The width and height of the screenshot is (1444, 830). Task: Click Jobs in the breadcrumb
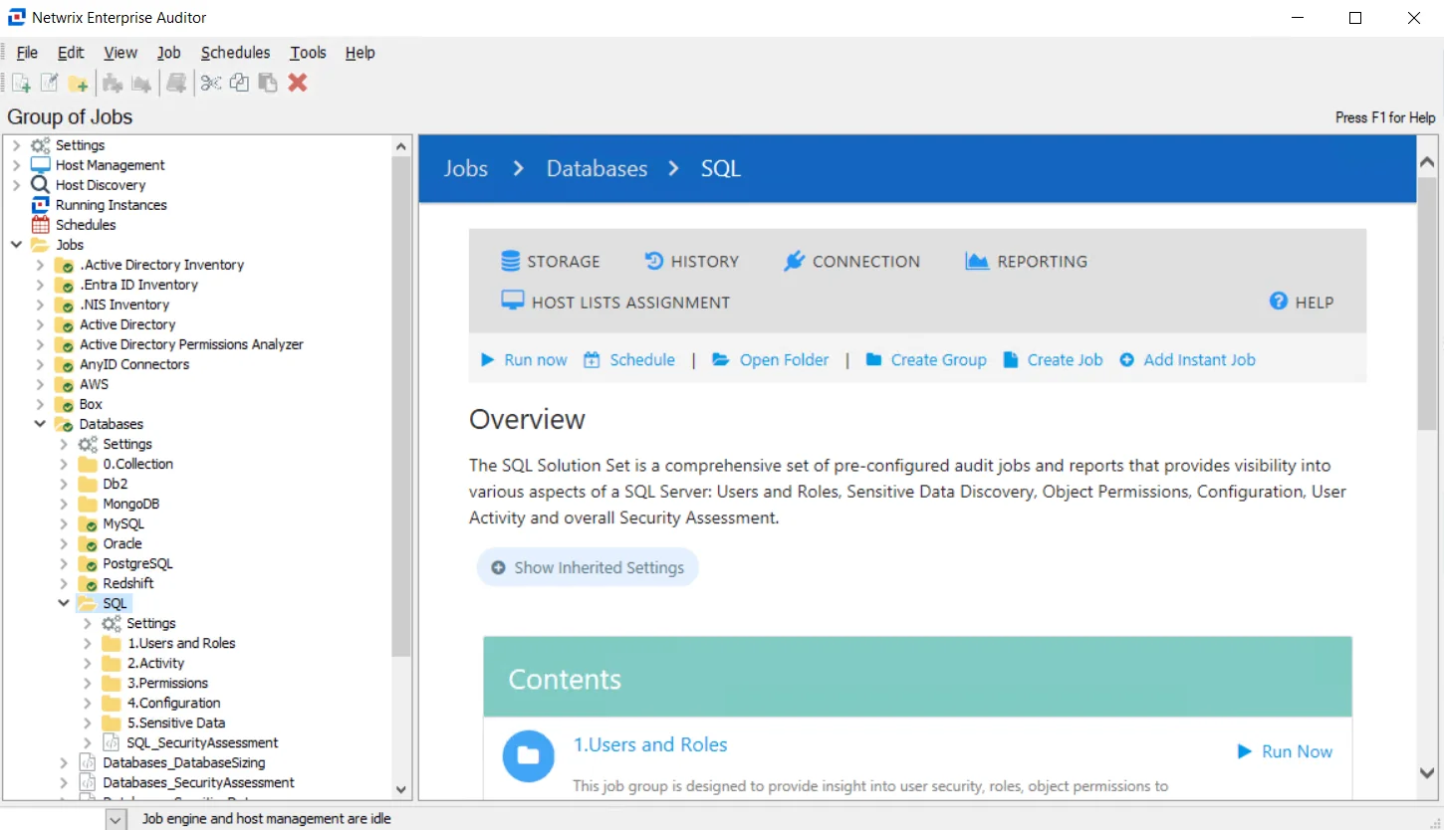[466, 168]
